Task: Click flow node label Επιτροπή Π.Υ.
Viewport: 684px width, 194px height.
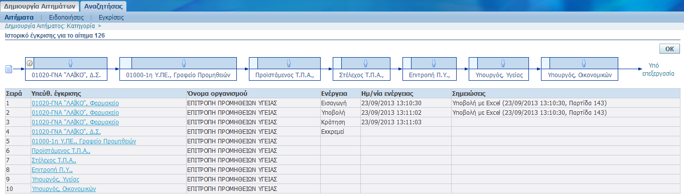Action: [430, 75]
